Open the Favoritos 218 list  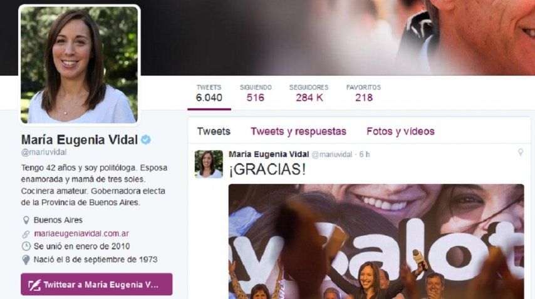363,93
